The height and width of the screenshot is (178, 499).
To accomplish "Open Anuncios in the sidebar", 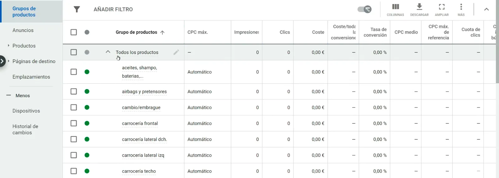I will [x=23, y=30].
